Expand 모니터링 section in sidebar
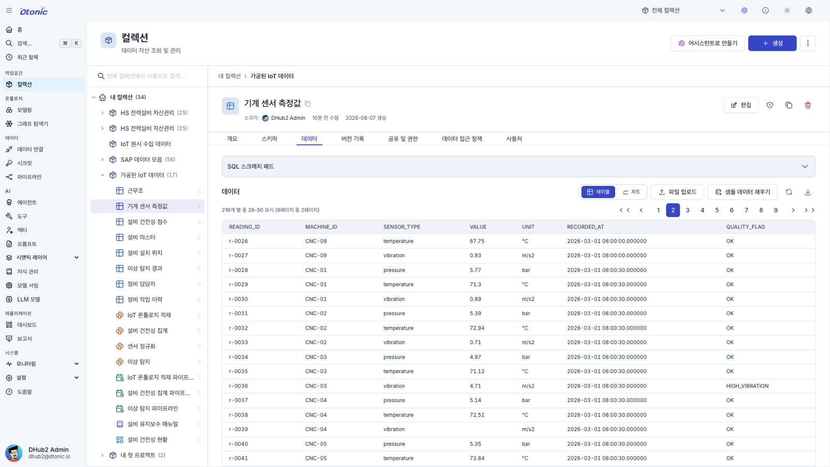 (x=43, y=364)
